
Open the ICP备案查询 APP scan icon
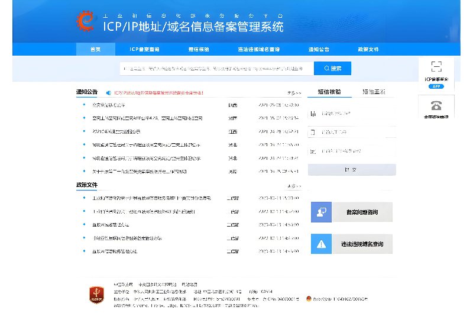tap(436, 66)
